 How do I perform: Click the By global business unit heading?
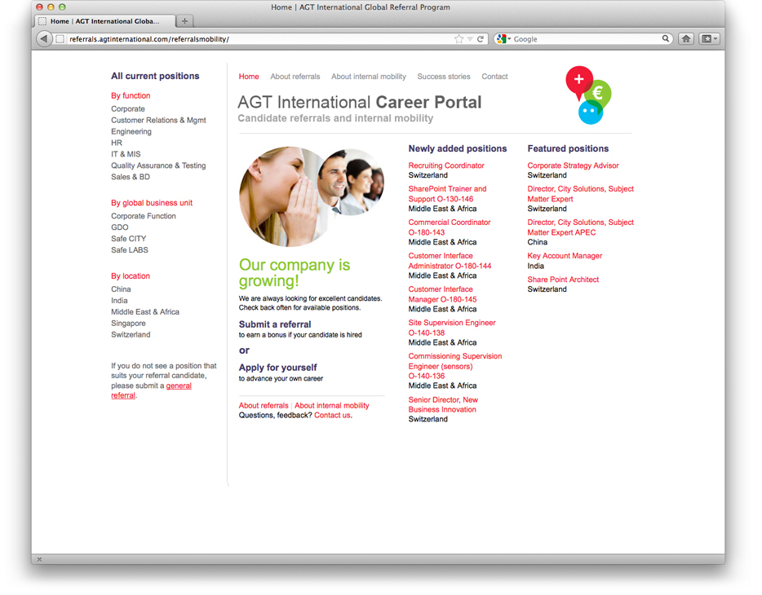click(x=152, y=203)
